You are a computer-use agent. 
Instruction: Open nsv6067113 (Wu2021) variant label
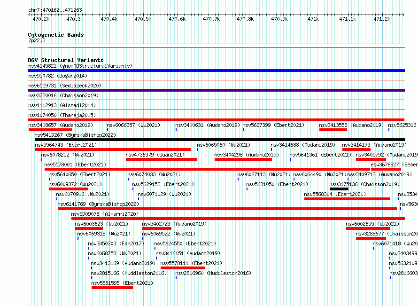[264, 174]
